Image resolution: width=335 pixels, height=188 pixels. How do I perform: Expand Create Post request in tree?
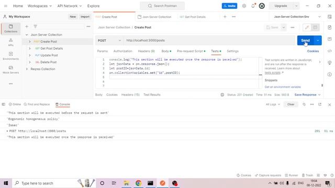click(x=30, y=42)
